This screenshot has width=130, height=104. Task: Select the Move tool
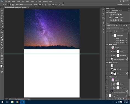(2, 10)
